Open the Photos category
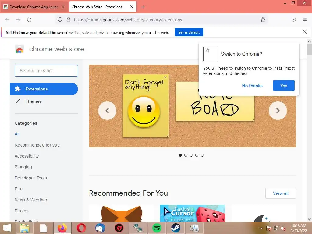Viewport: 312px width, 234px height. click(x=22, y=211)
